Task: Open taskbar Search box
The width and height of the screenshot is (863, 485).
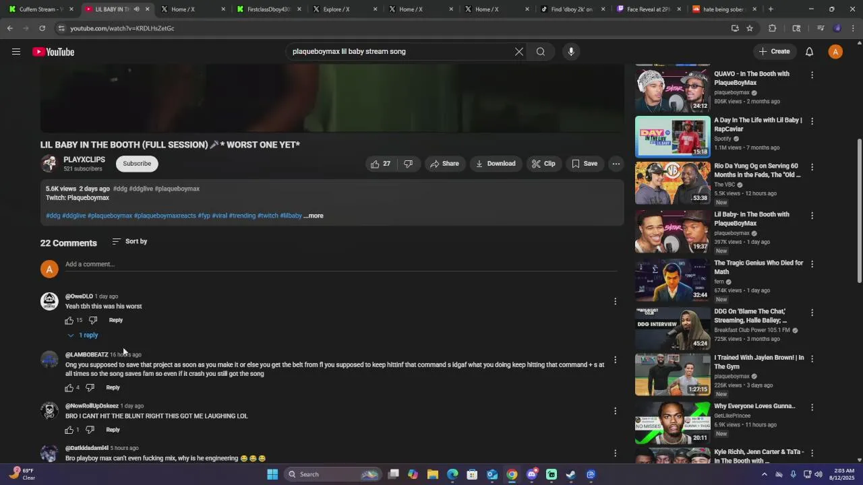Action: (x=333, y=474)
